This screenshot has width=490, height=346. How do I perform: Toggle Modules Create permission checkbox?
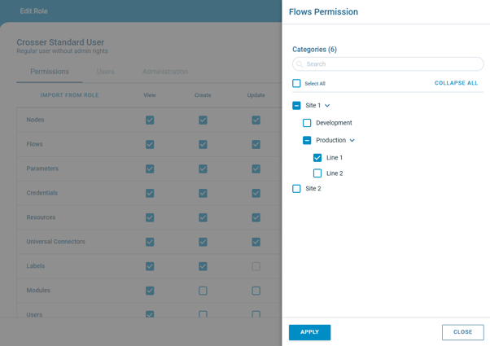coord(203,291)
